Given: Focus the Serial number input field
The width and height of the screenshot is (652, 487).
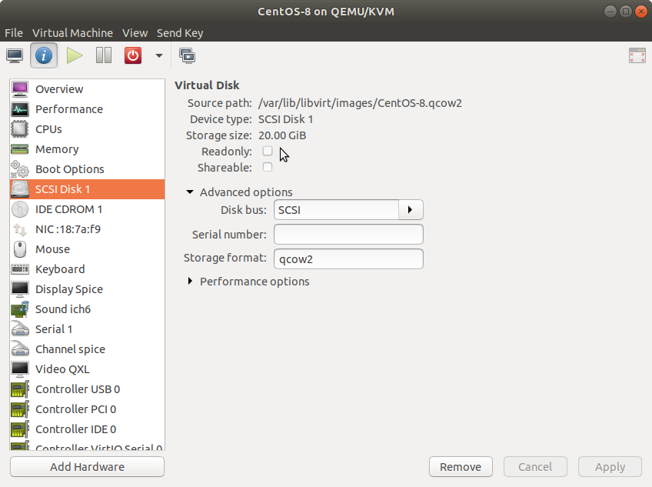Looking at the screenshot, I should [348, 235].
